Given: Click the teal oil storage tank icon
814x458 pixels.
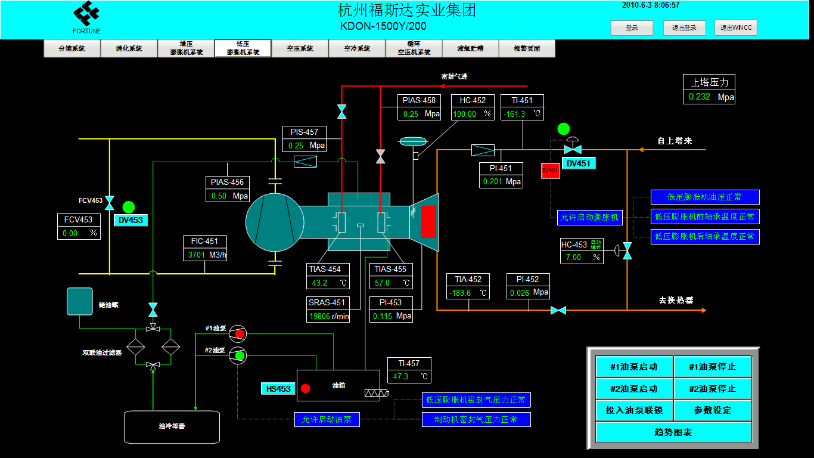Looking at the screenshot, I should click(80, 301).
